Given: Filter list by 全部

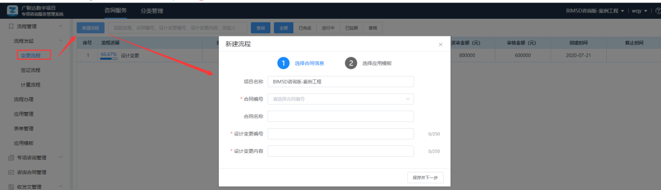Looking at the screenshot, I should (283, 28).
